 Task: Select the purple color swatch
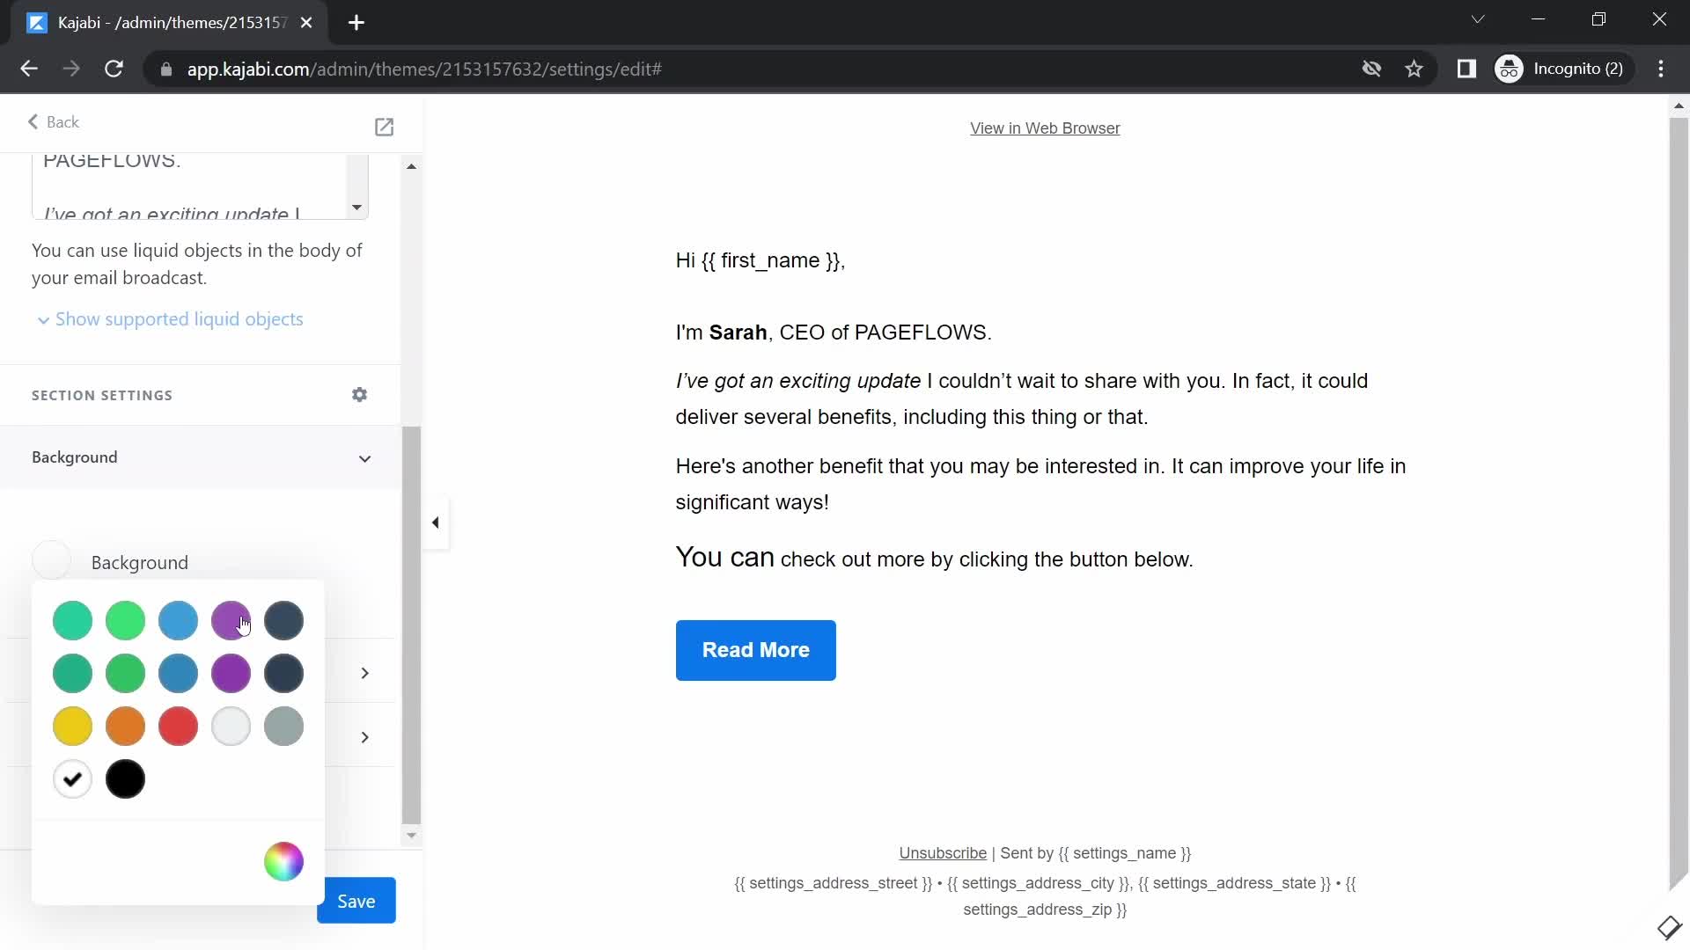(231, 619)
